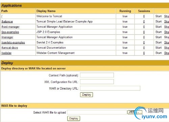Open the /tomcat-docs application link

click(x=9, y=48)
